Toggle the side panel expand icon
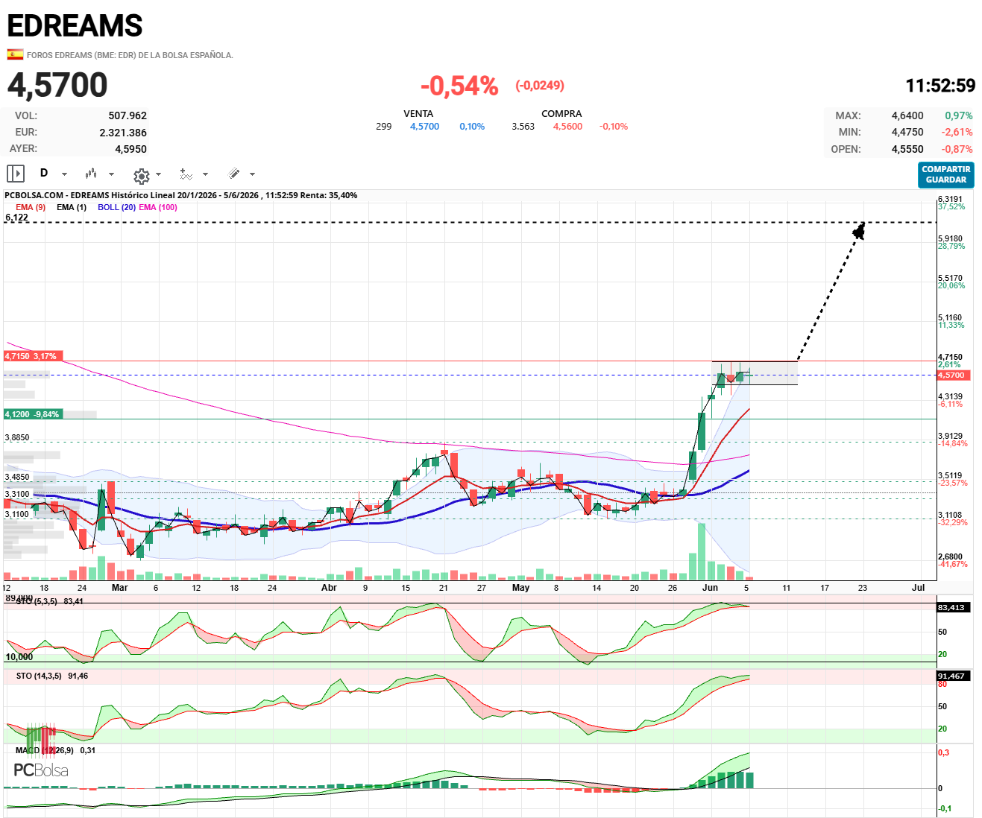The width and height of the screenshot is (982, 818). coord(16,174)
